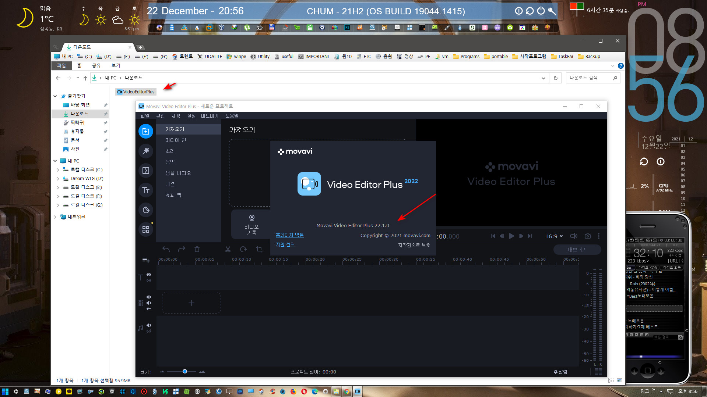This screenshot has width=707, height=397.
Task: Skip to previous clip in player
Action: tap(493, 236)
